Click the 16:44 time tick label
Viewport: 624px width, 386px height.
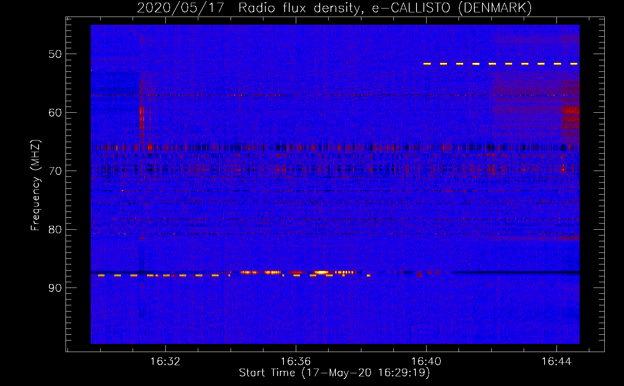tap(556, 361)
